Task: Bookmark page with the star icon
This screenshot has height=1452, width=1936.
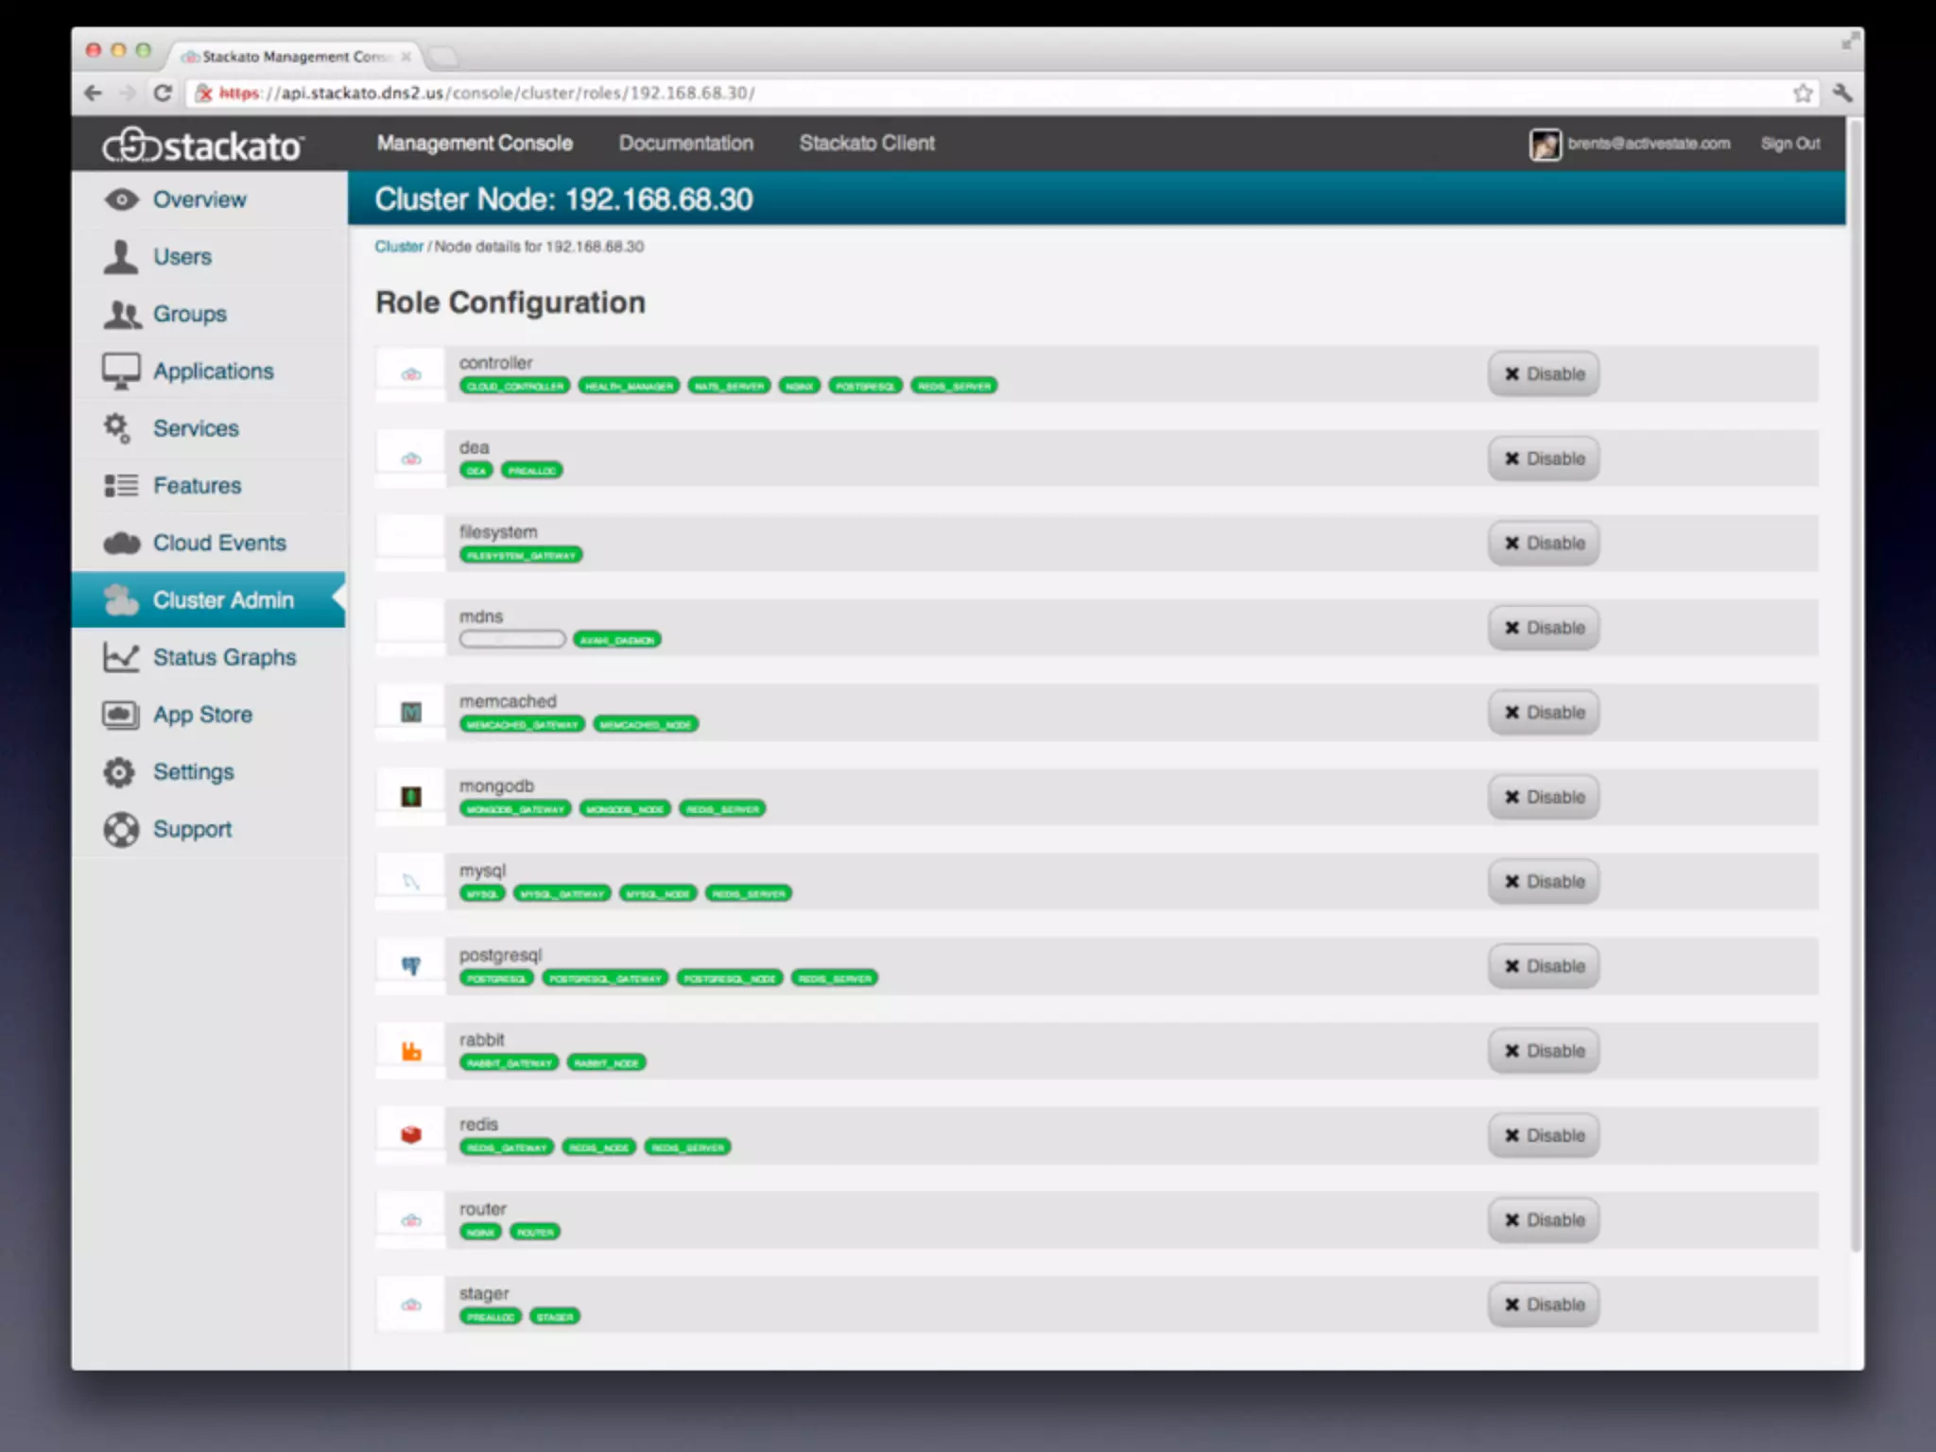Action: tap(1802, 93)
